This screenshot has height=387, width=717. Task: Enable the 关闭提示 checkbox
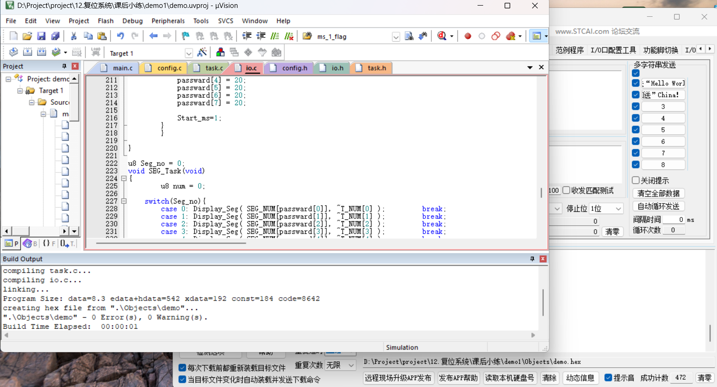tap(636, 180)
